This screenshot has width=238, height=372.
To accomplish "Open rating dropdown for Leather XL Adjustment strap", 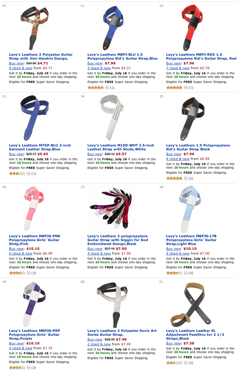I will click(x=186, y=363).
